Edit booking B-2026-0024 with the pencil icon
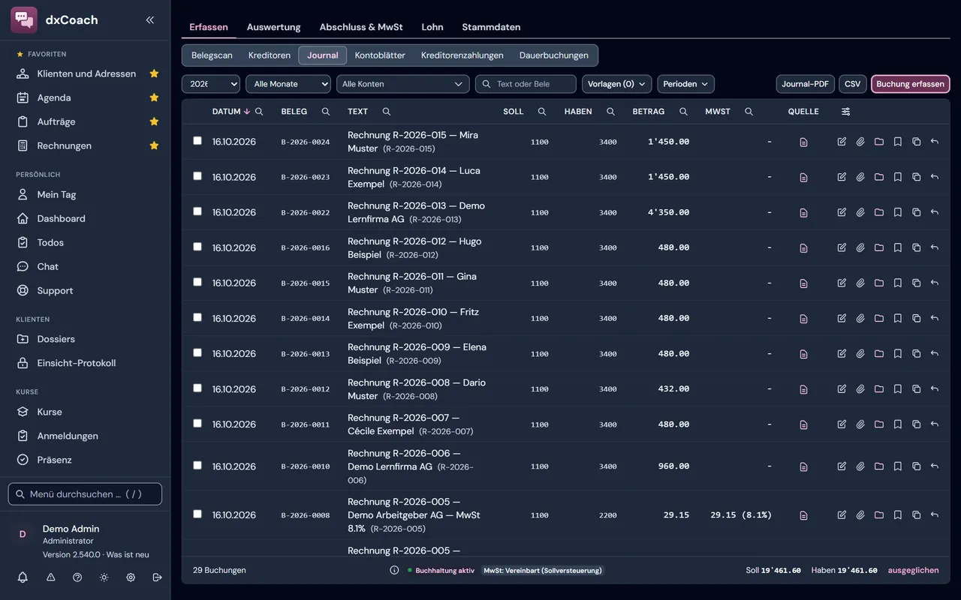961x600 pixels. coord(842,142)
